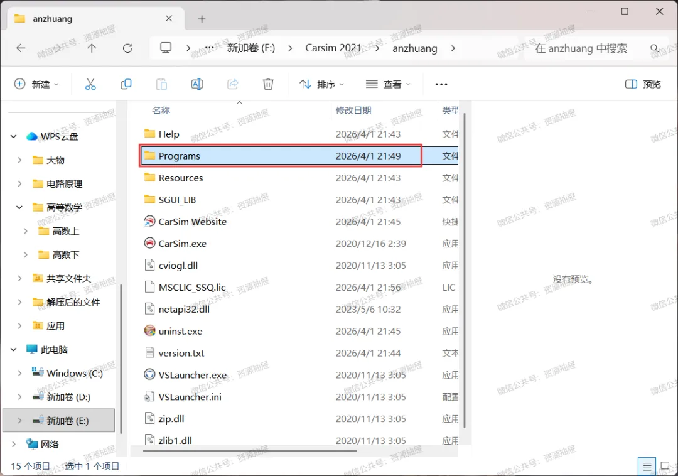Select the netapi32.dll file name

point(184,309)
